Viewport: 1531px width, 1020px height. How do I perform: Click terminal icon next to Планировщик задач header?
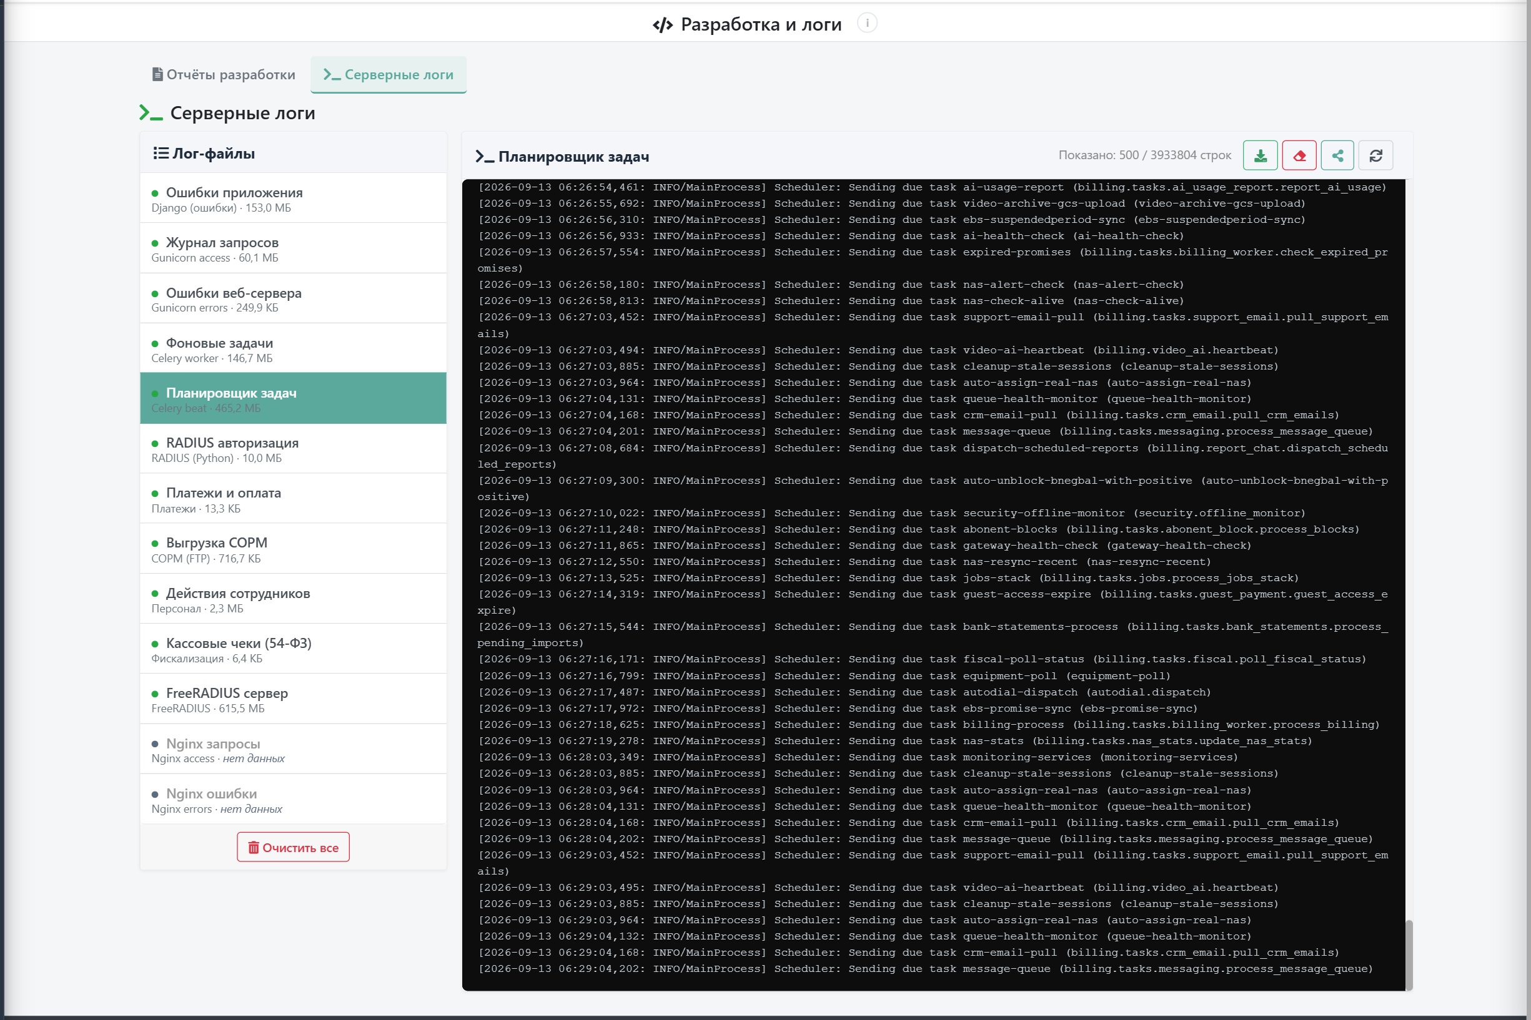pyautogui.click(x=484, y=156)
